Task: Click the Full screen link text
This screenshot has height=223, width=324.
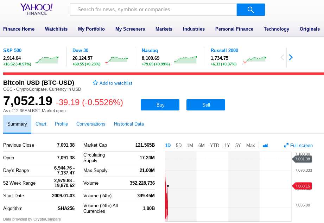Action: point(301,146)
